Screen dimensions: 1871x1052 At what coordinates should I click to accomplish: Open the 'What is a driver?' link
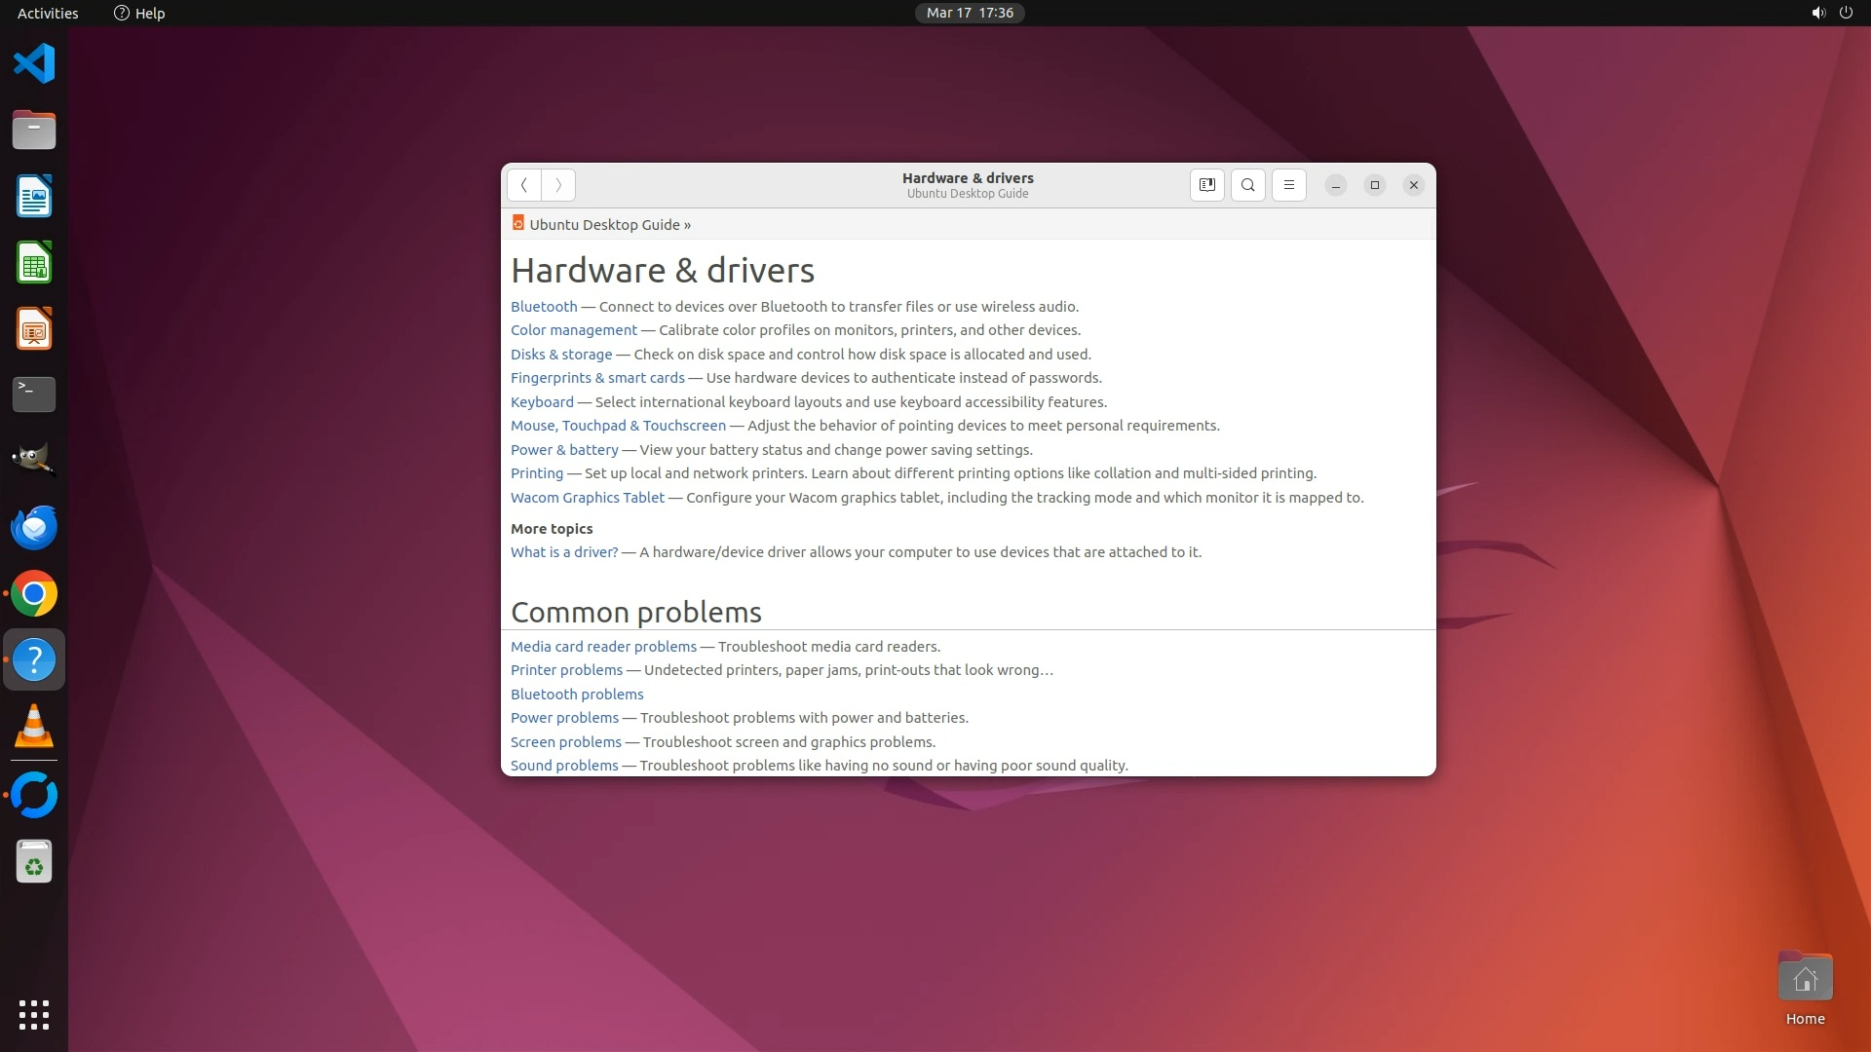click(x=564, y=552)
